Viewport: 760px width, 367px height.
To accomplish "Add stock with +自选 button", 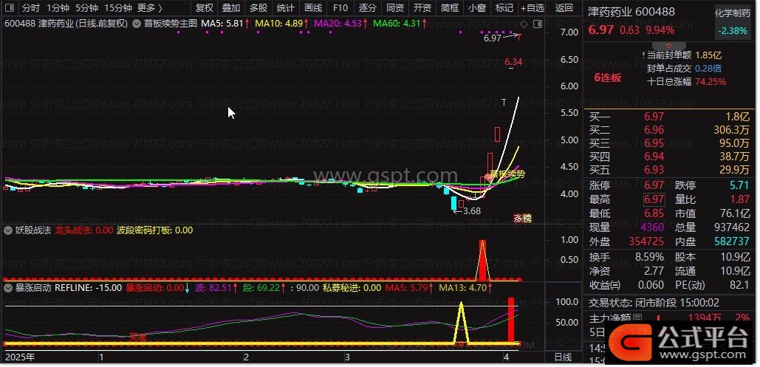I will (x=532, y=8).
